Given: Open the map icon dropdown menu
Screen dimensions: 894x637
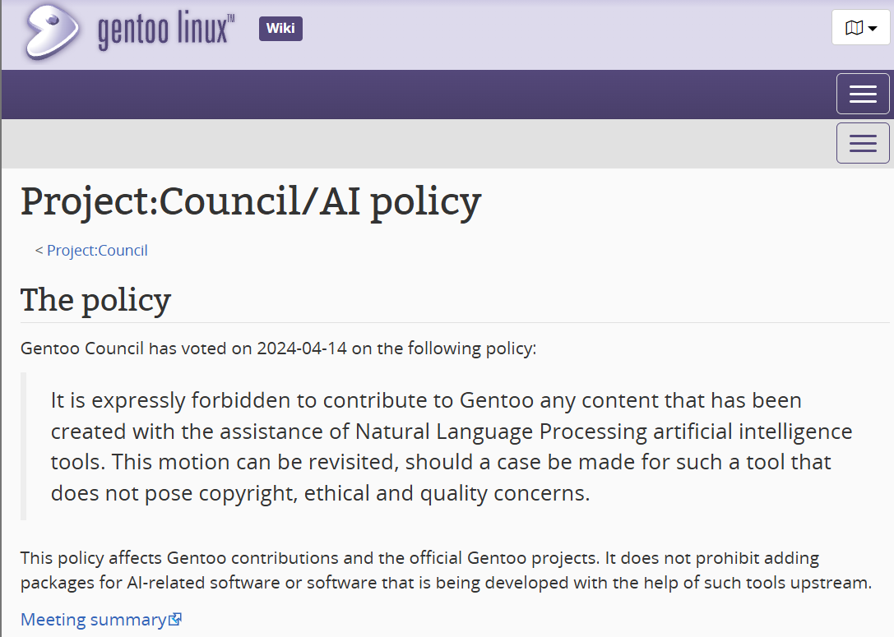Looking at the screenshot, I should click(x=861, y=27).
